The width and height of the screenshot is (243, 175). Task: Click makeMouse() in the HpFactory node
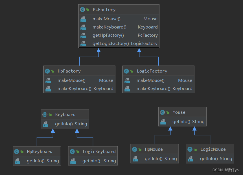[x=71, y=80]
